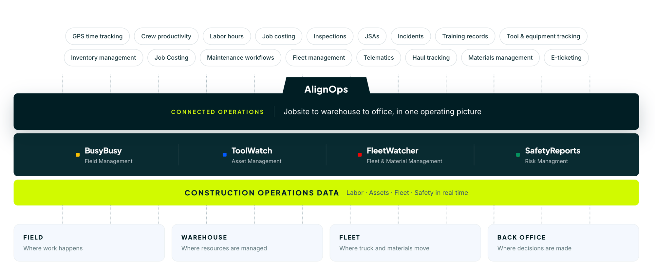
Task: Click the Inspections tag
Action: coord(330,36)
